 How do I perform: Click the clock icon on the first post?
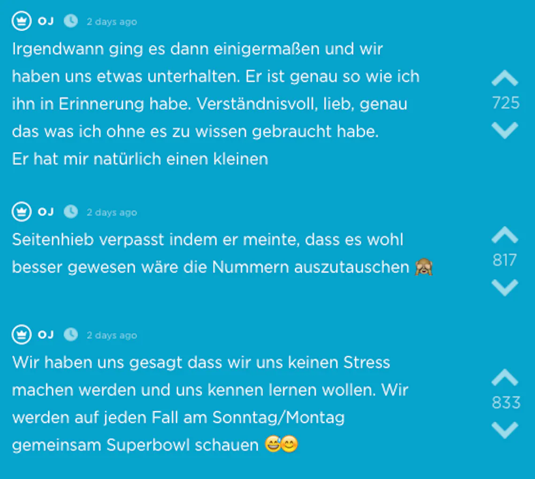tap(71, 21)
